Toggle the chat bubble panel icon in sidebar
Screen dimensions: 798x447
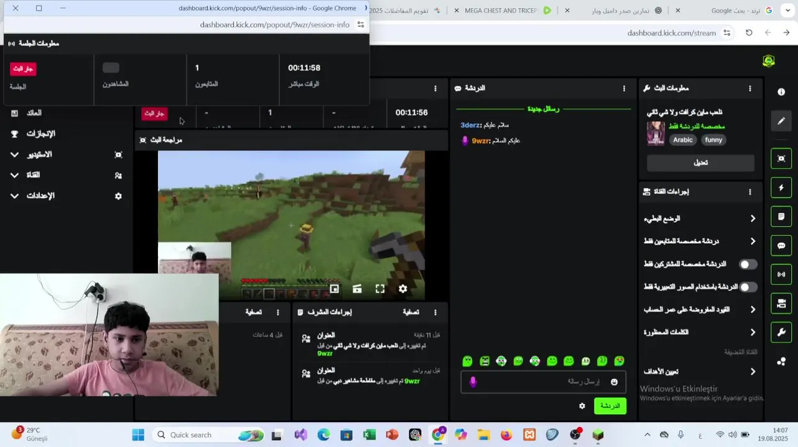pos(781,246)
